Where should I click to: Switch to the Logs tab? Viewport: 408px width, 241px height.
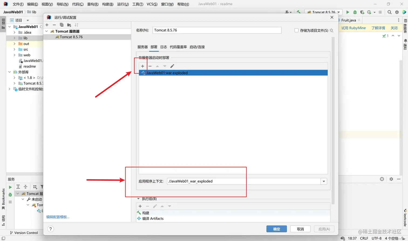click(x=164, y=47)
